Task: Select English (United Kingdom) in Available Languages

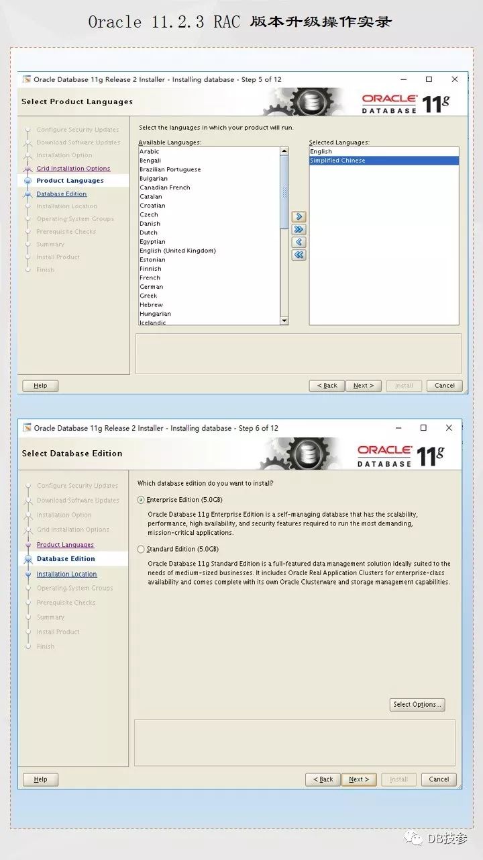Action: pos(178,251)
